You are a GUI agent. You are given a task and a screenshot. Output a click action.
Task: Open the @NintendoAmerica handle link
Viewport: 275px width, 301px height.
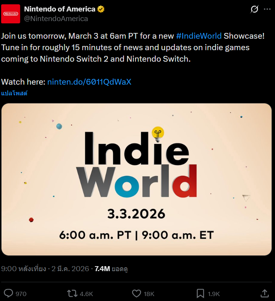pos(56,18)
